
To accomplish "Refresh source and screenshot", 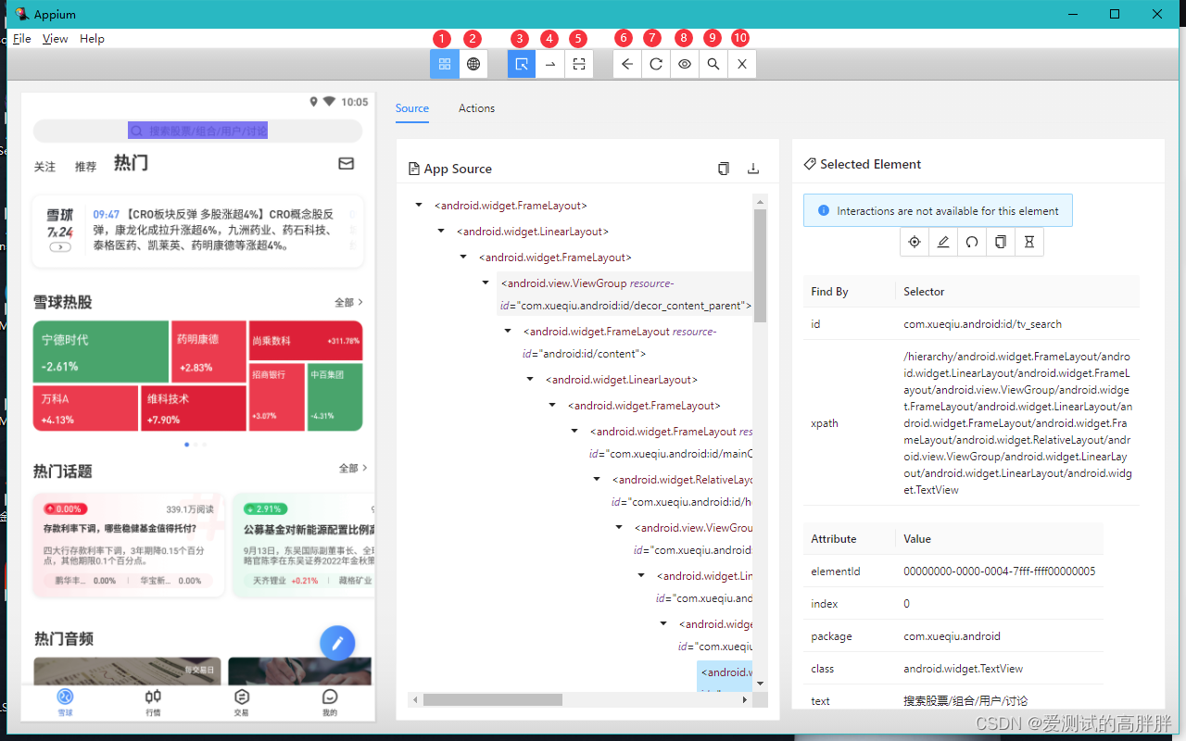I will 656,64.
